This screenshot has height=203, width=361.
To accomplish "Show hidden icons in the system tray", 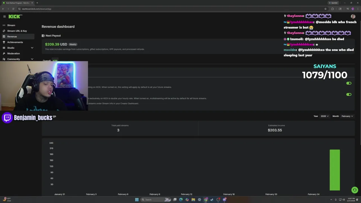I will coord(331,200).
